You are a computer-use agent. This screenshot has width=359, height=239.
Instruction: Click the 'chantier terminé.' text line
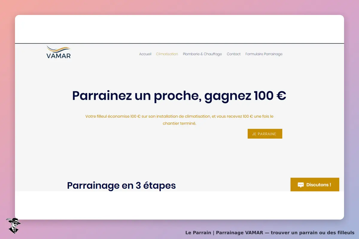click(x=180, y=123)
